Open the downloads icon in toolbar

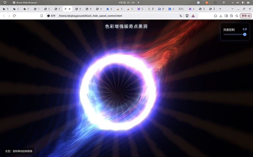221,16
